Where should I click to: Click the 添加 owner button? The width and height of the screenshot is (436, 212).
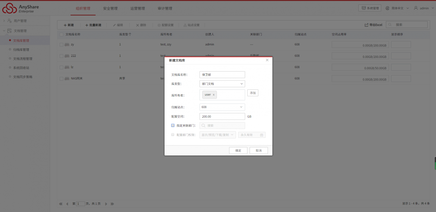253,93
